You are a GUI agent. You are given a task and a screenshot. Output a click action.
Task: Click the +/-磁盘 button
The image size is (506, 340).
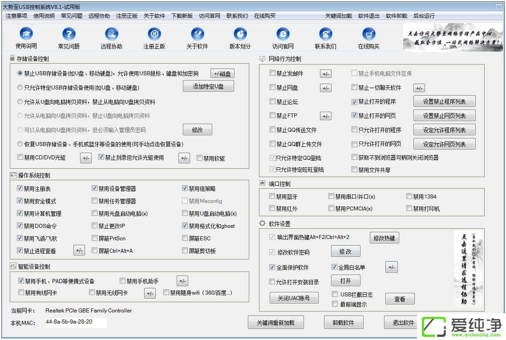click(x=223, y=73)
